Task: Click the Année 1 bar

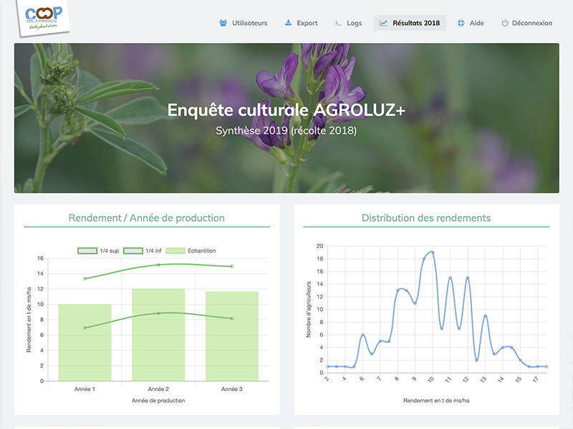Action: click(x=85, y=342)
